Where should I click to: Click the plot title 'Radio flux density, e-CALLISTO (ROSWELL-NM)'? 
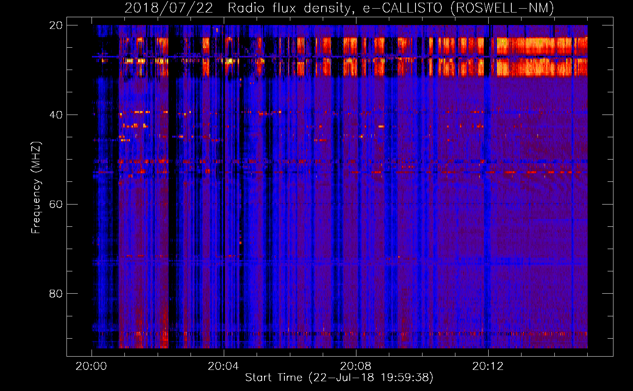(x=391, y=8)
